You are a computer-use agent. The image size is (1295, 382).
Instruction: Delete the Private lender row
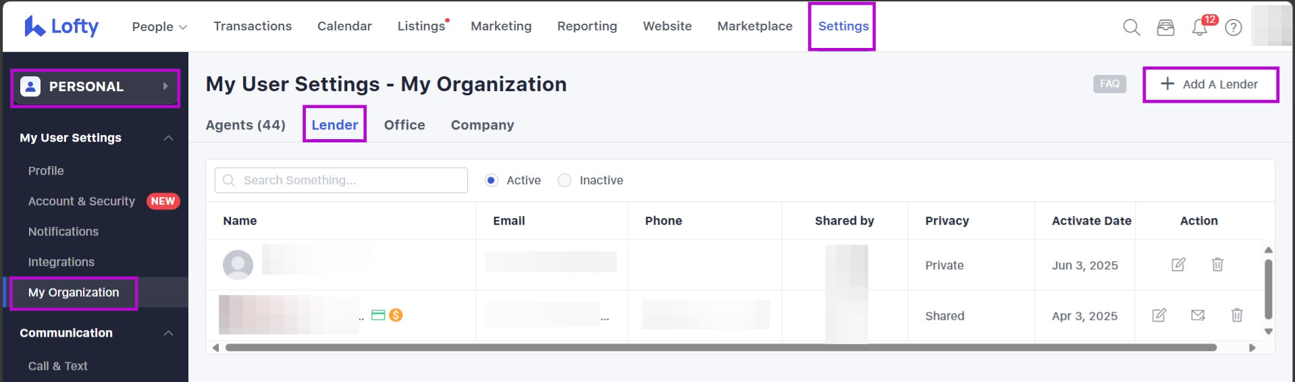1217,265
